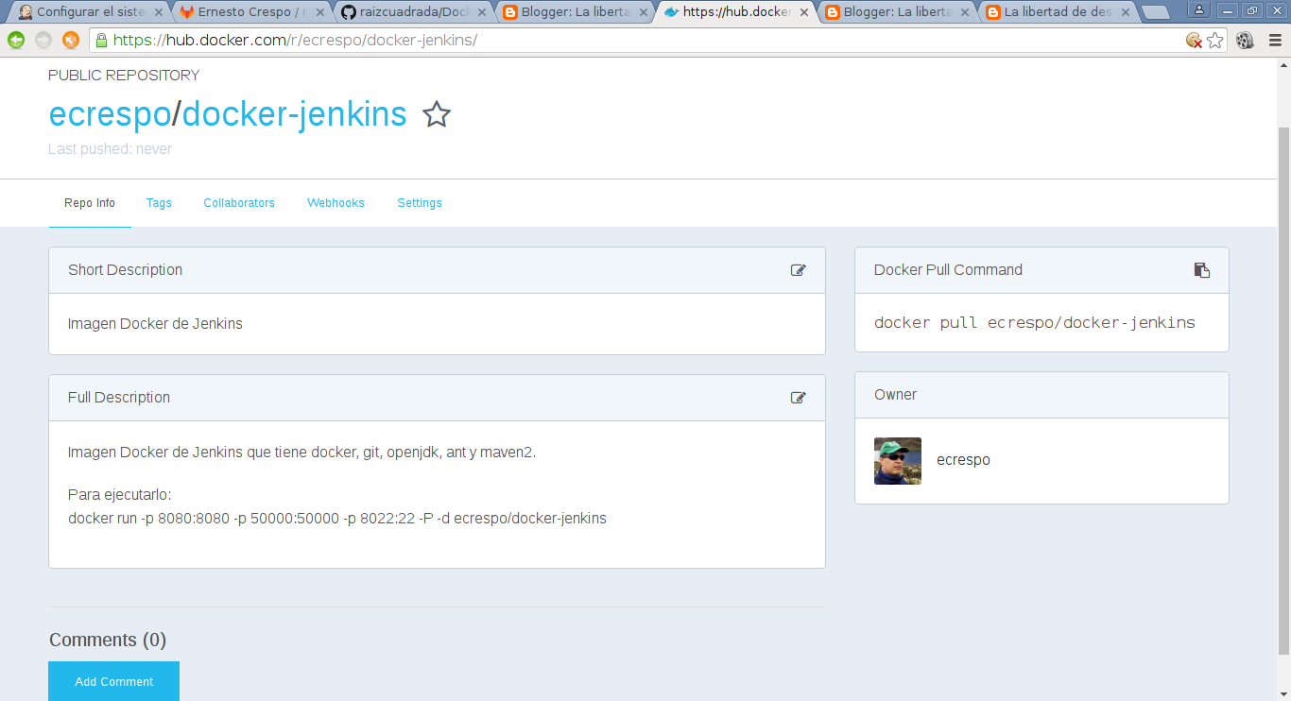Open the repository Settings tab
Image resolution: width=1291 pixels, height=701 pixels.
(420, 203)
